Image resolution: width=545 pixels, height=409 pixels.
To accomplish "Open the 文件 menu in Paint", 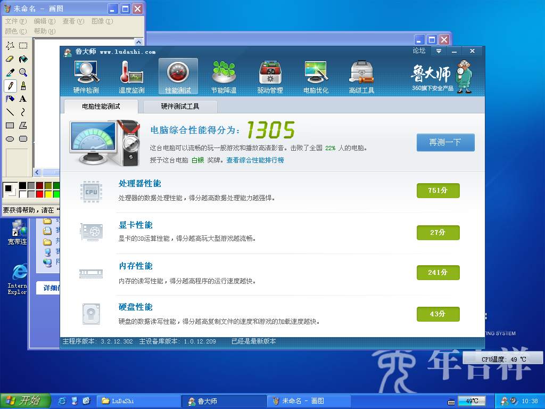I will 16,21.
